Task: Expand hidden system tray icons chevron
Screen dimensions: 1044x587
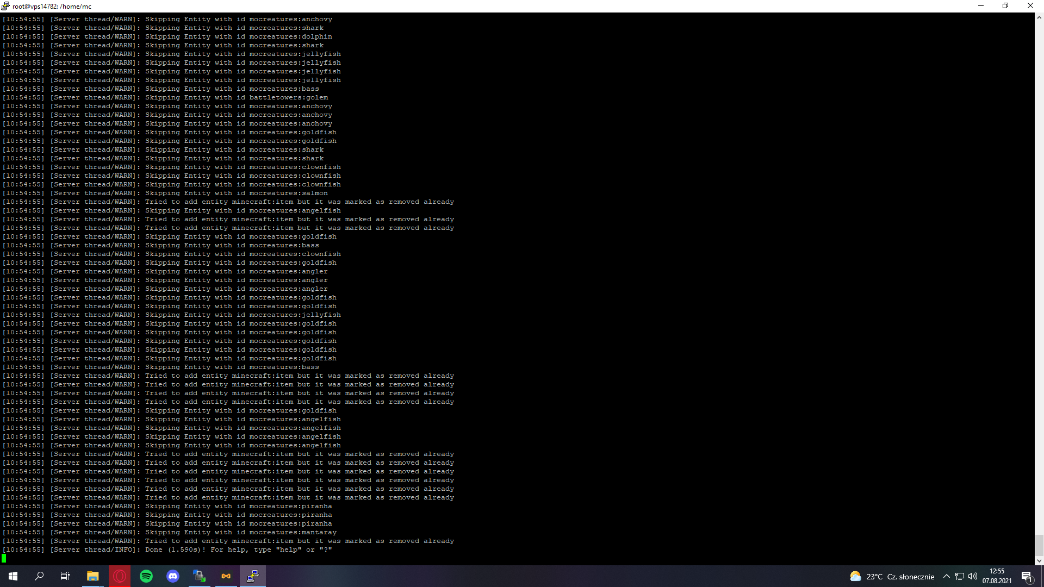Action: click(947, 577)
